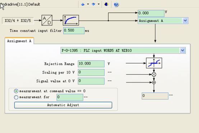Click the plug connection icon in the toolbar
Image resolution: width=199 pixels, height=133 pixels.
[106, 4]
